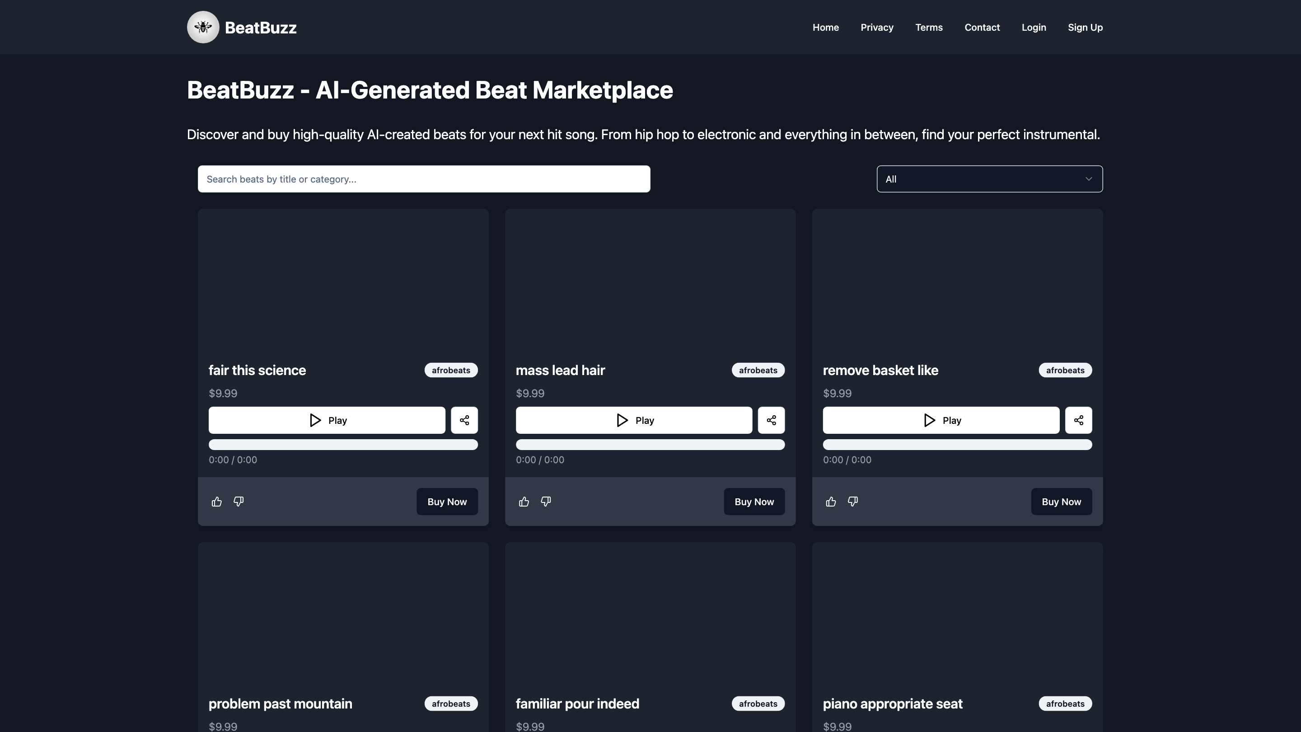Seek in the 'fair this science' progress bar

point(343,445)
